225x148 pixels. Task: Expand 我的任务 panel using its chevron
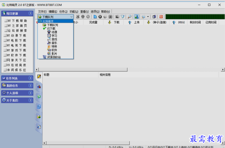tap(30, 86)
